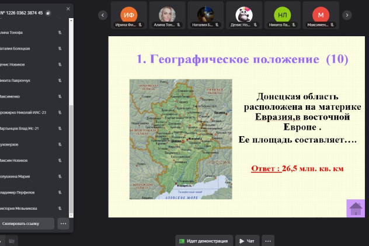Click the Идет демонстрация screen share button

click(204, 241)
